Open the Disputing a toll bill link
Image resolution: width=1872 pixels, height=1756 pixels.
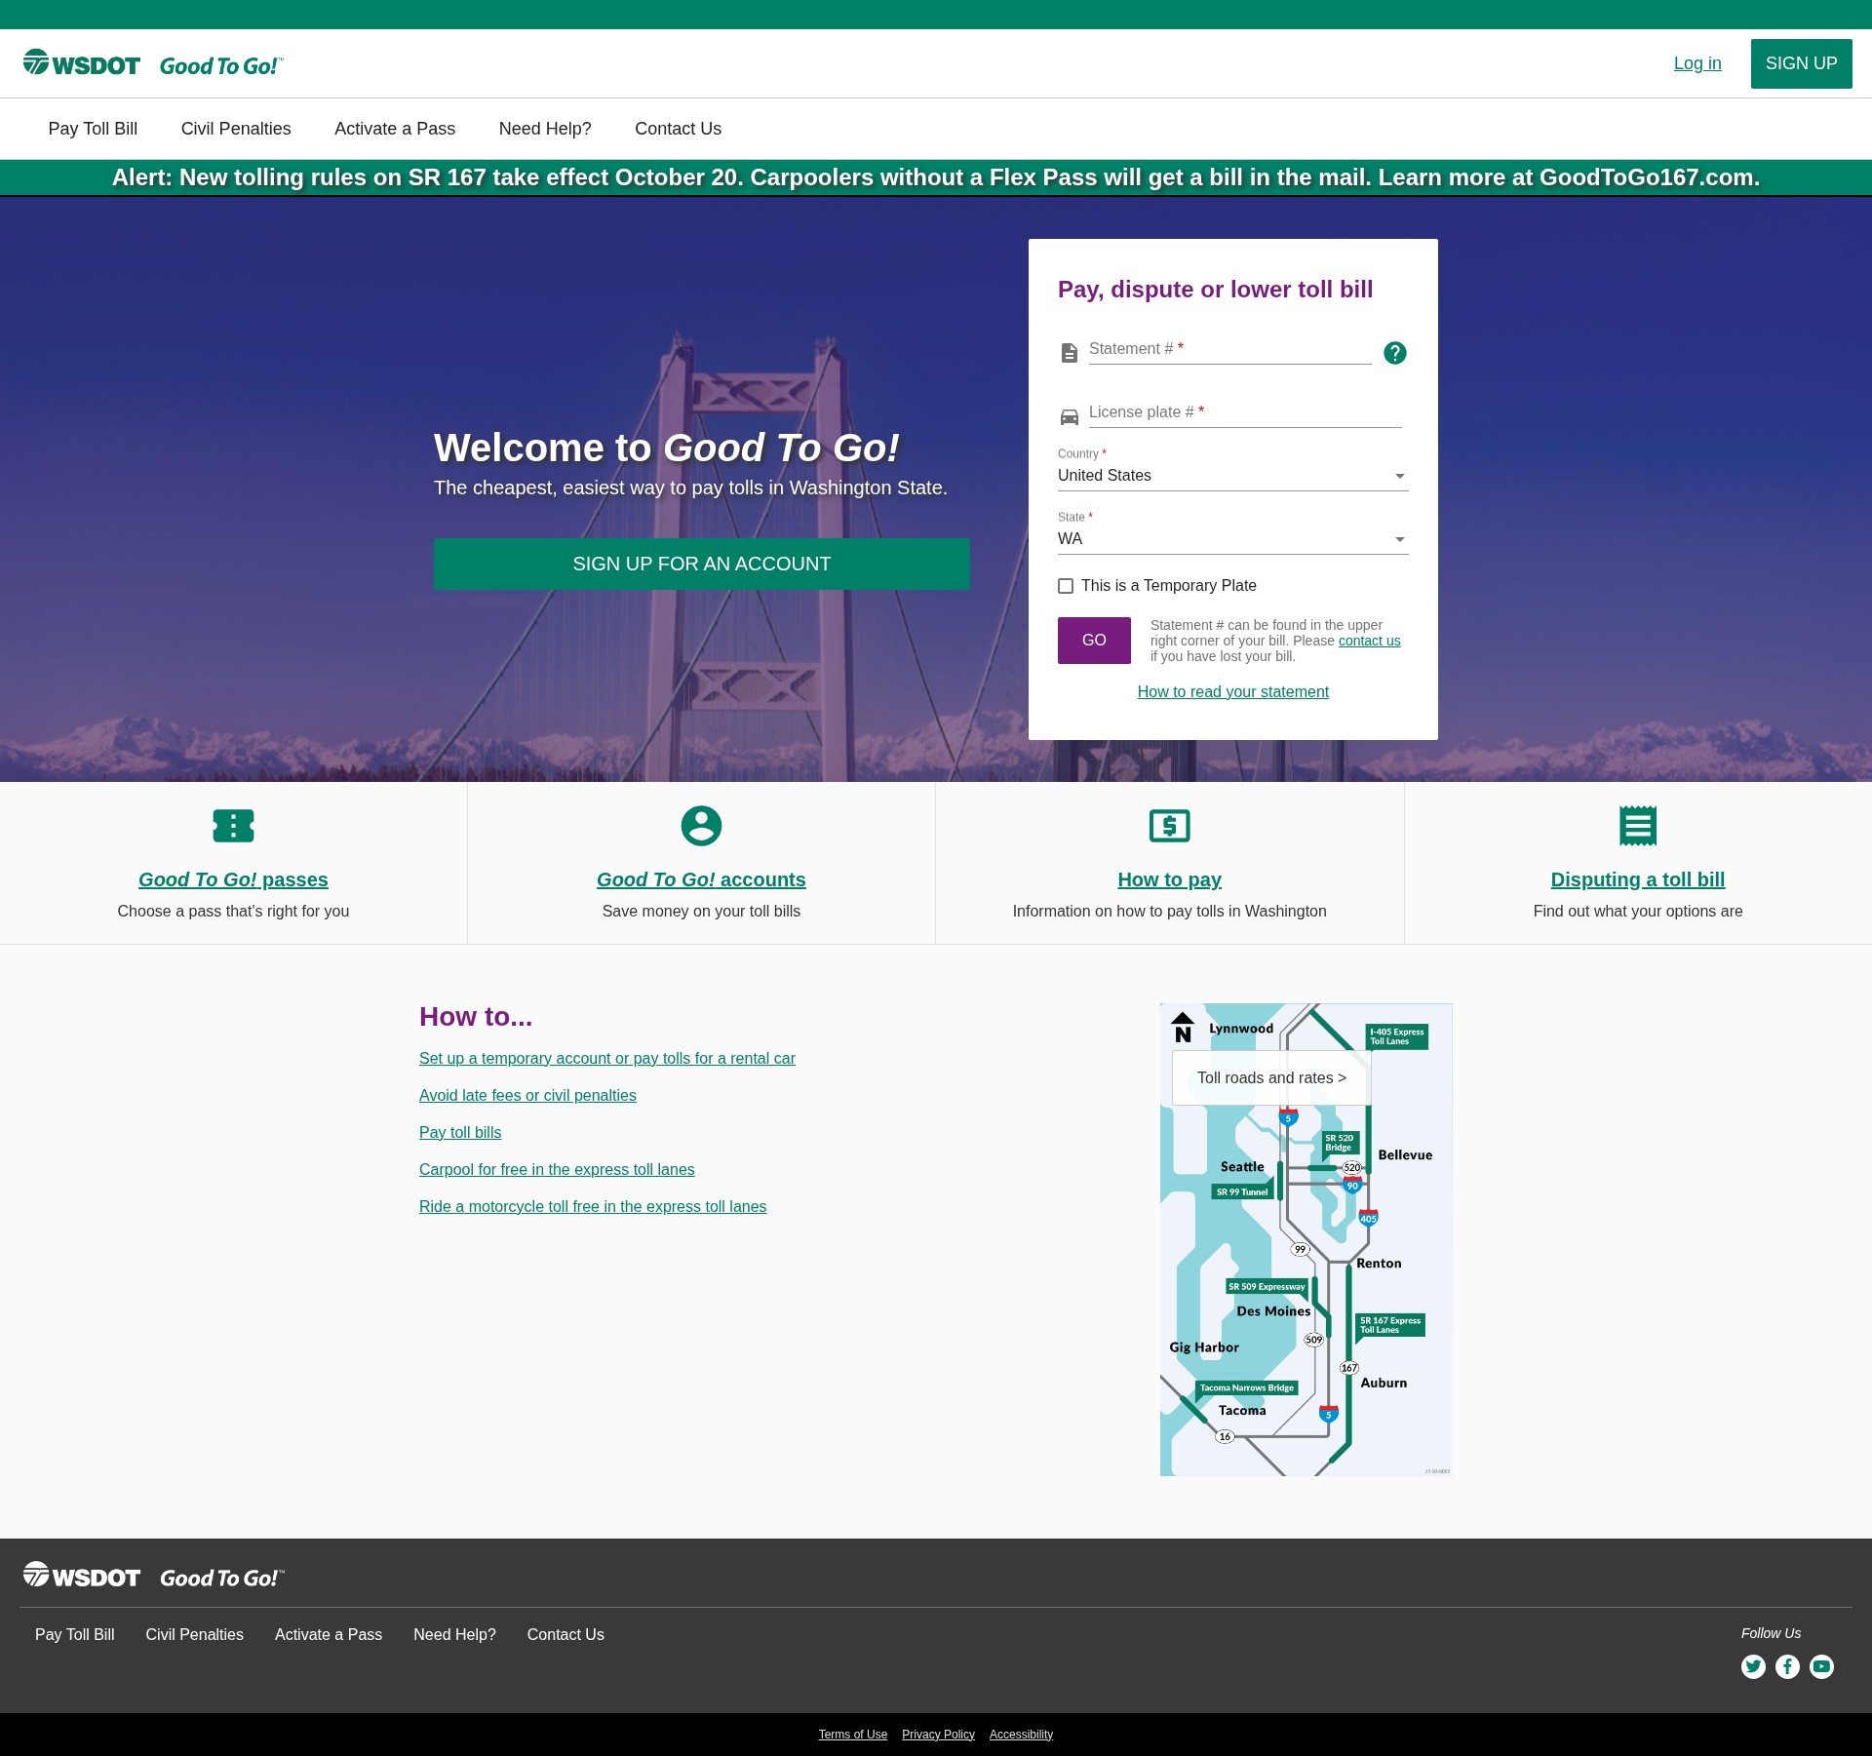pos(1638,879)
